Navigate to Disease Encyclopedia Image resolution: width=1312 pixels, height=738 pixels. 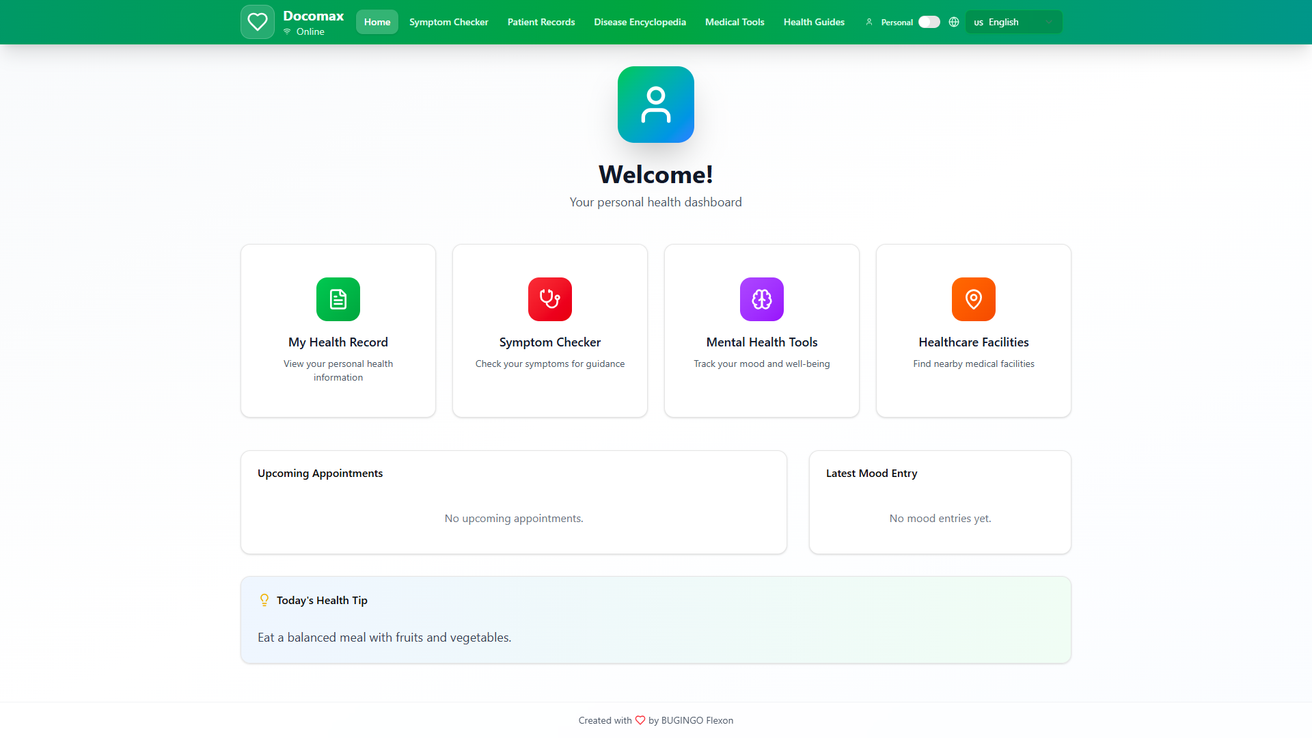point(640,22)
